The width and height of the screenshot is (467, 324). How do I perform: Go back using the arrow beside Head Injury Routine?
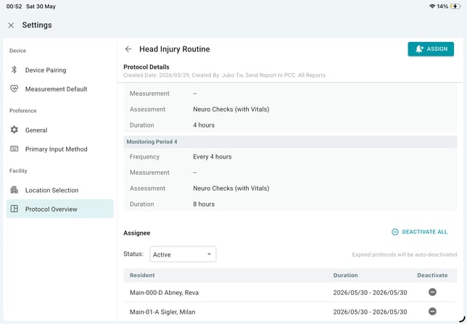click(x=128, y=49)
